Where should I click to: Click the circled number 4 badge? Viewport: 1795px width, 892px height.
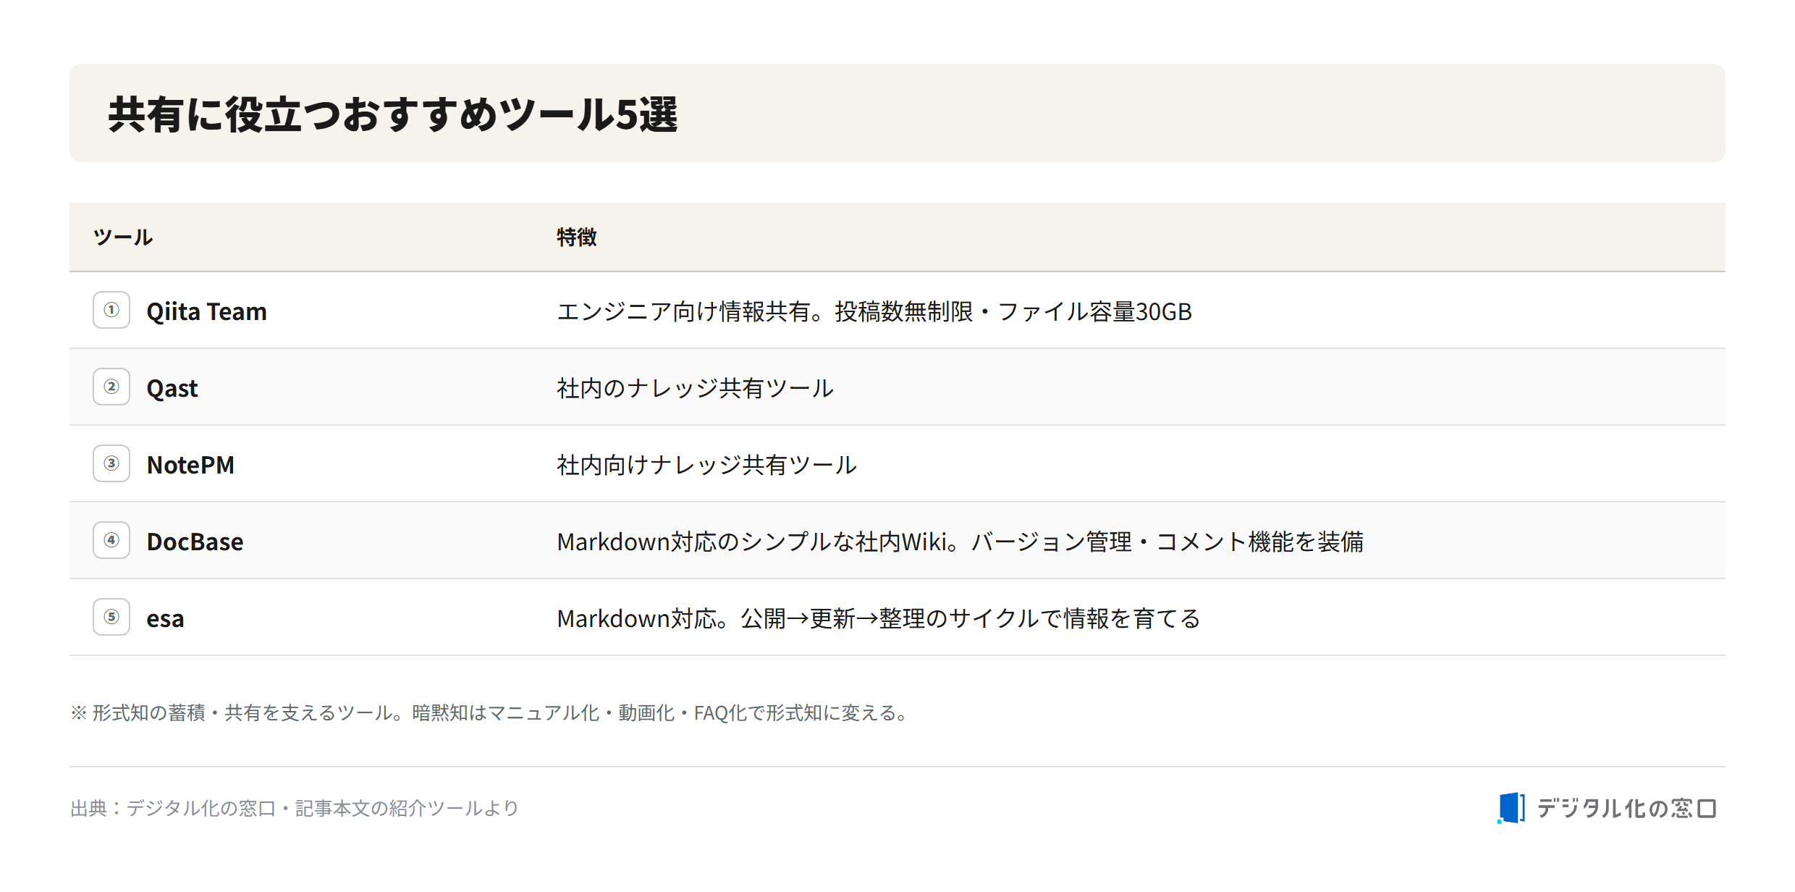pos(111,540)
